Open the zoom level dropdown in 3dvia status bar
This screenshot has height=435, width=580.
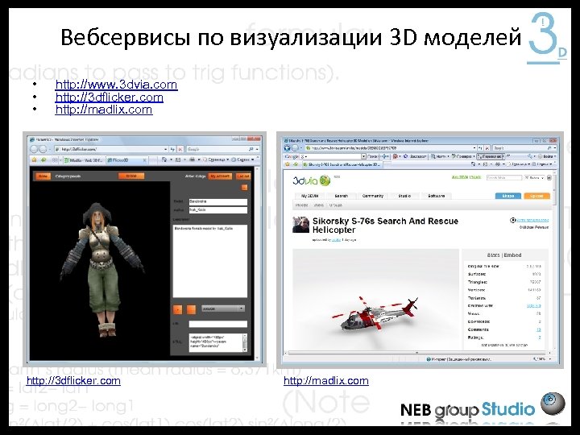point(550,359)
